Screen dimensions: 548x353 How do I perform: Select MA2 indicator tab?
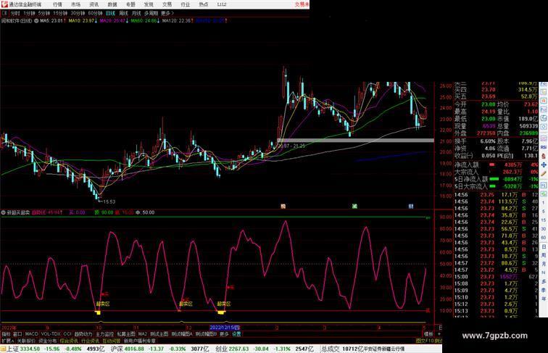[x=143, y=334]
